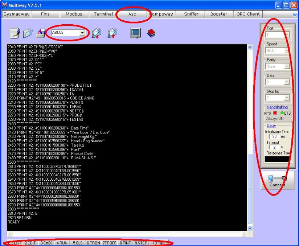
Task: Click the notepad new program icon
Action: pos(15,33)
